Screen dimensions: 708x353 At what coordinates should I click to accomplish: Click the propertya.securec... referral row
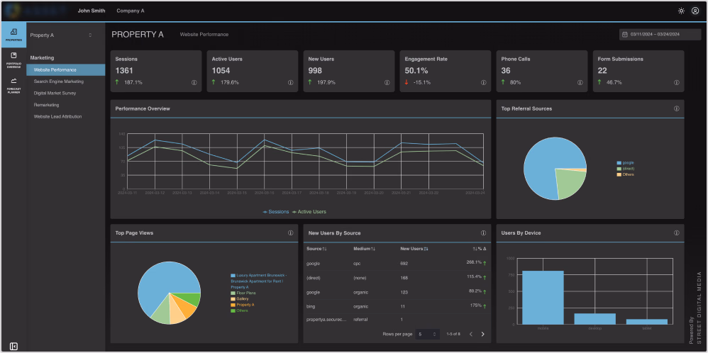[x=397, y=319]
